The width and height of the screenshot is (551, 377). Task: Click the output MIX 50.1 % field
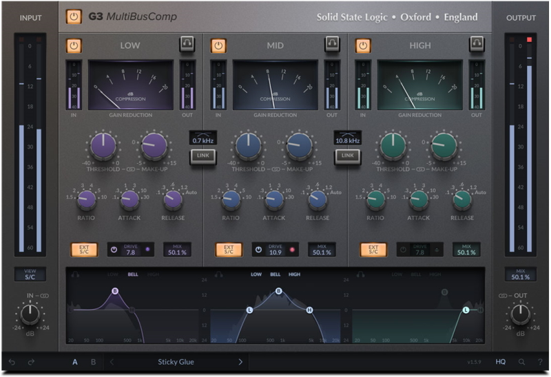[x=521, y=274]
